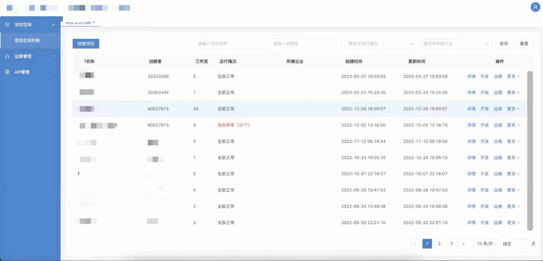Image resolution: width=543 pixels, height=261 pixels.
Task: Select 项目空间列表 in the sidebar
Action: pyautogui.click(x=30, y=40)
